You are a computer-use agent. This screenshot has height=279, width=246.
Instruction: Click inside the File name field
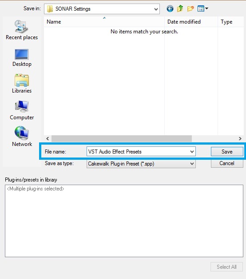pos(138,151)
